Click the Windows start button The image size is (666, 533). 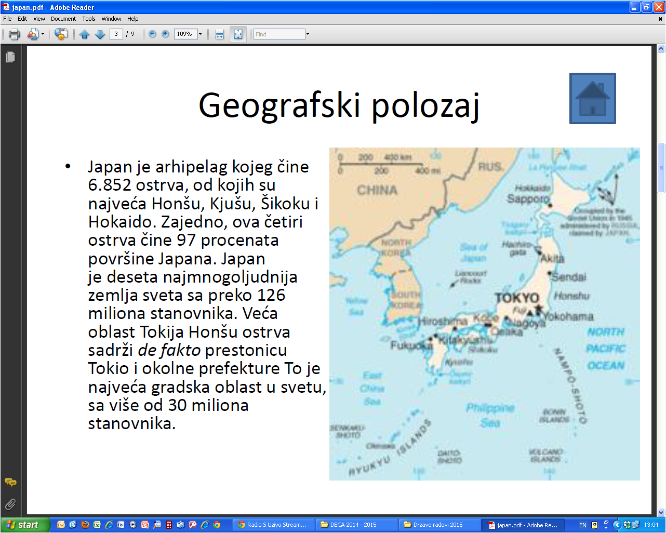[25, 525]
